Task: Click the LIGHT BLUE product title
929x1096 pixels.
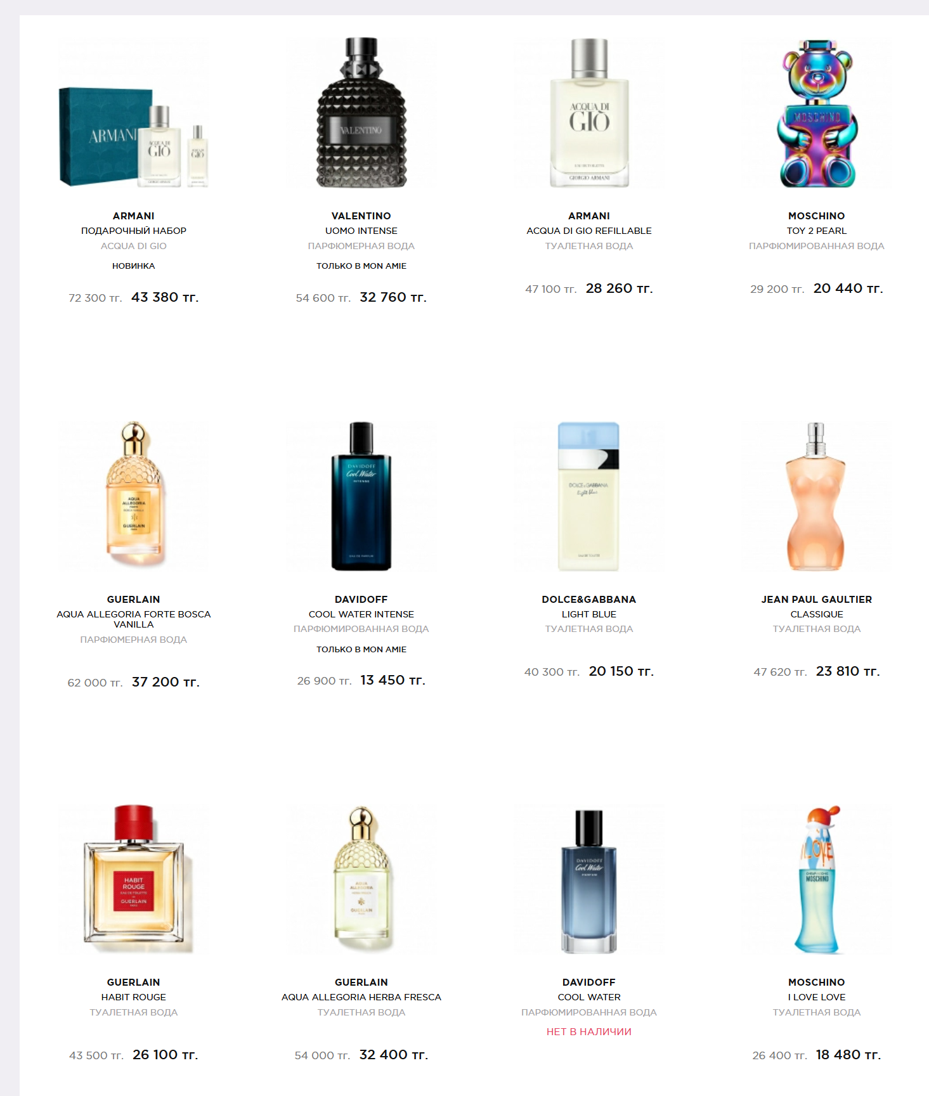Action: click(589, 614)
